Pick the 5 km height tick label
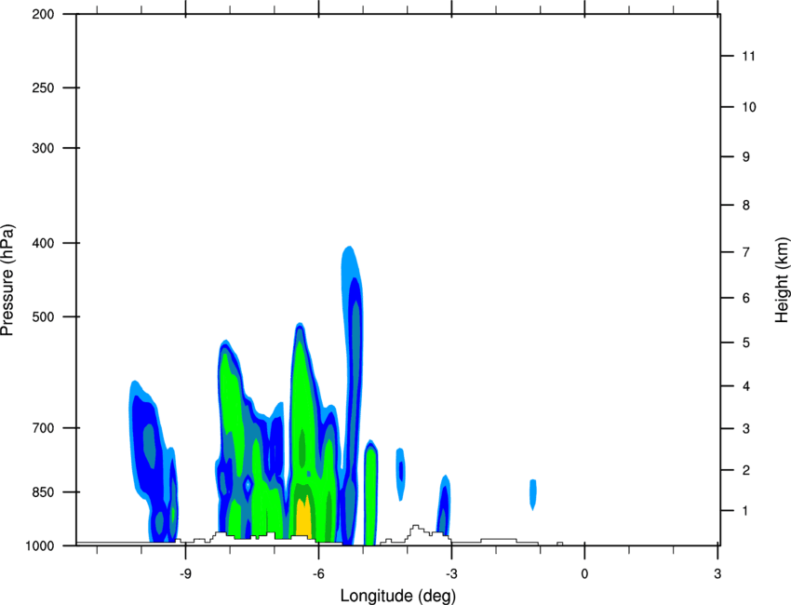This screenshot has height=605, width=791. 746,343
